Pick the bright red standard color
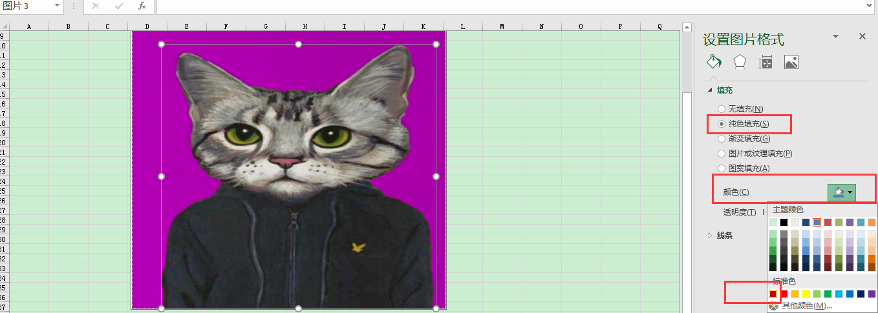This screenshot has width=878, height=313. coord(784,294)
